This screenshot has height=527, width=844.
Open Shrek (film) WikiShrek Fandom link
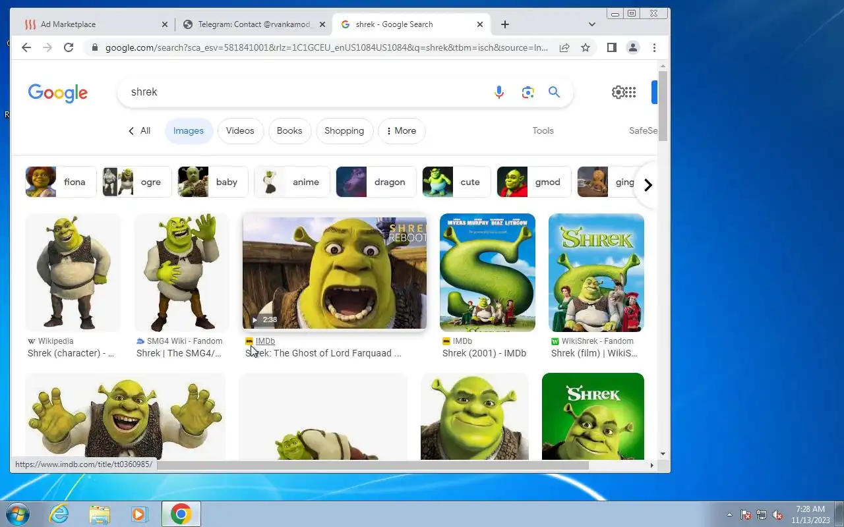point(594,353)
